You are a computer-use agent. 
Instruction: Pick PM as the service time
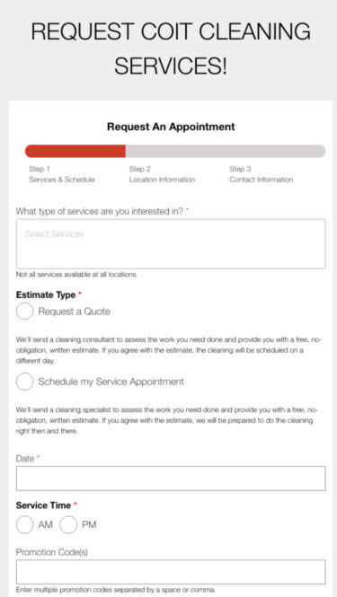tap(68, 524)
